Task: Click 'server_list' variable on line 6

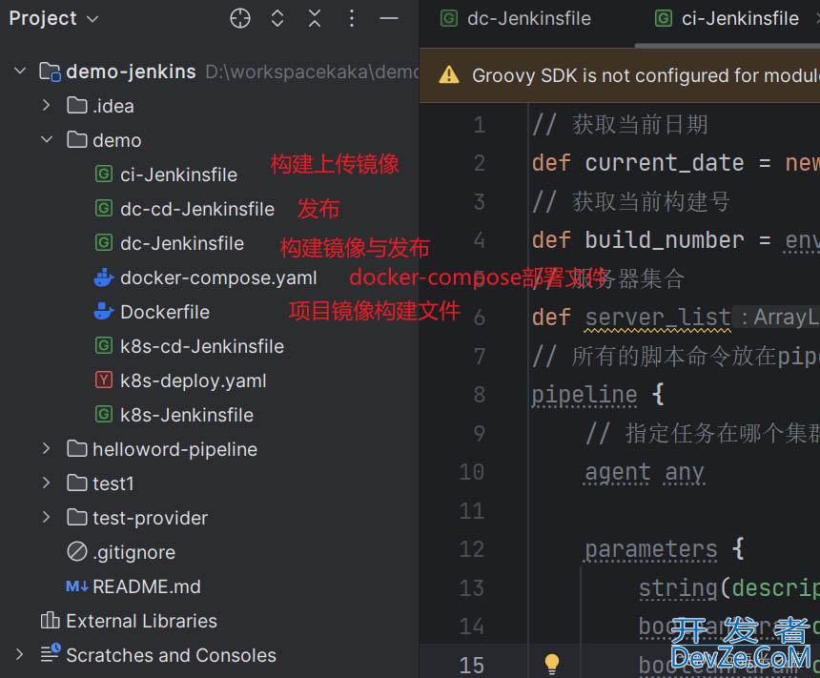Action: (x=657, y=317)
